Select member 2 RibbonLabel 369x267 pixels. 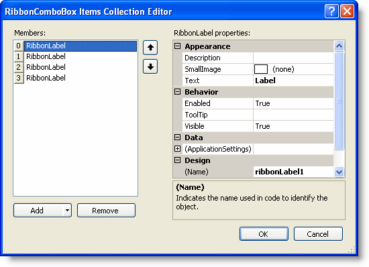(x=81, y=67)
